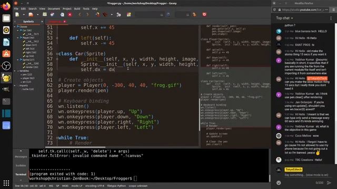Click the Find binoculars icon

[168, 15]
